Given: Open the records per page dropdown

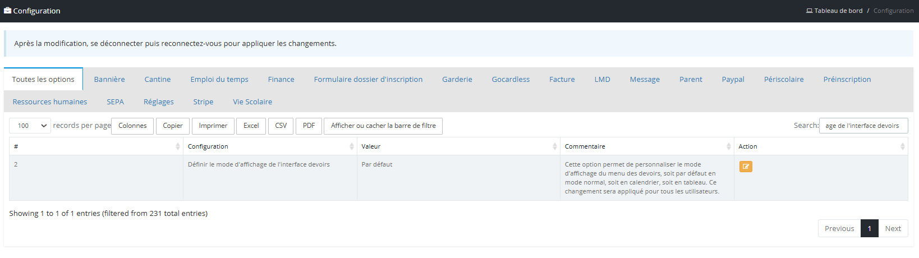Looking at the screenshot, I should click(x=30, y=126).
